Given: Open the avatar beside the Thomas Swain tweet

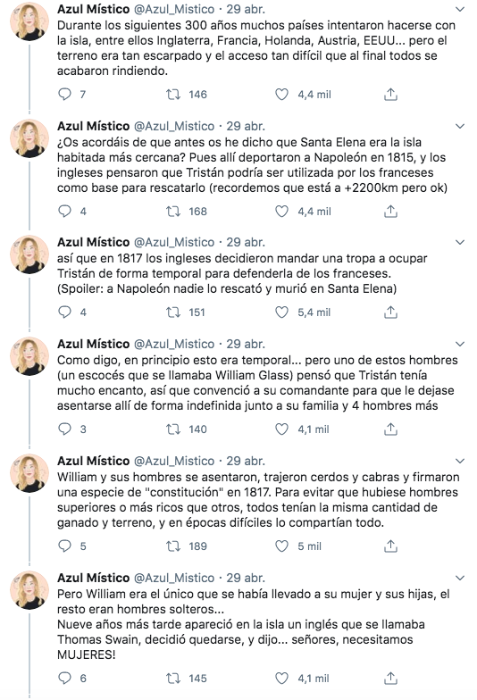Looking at the screenshot, I should tap(29, 590).
